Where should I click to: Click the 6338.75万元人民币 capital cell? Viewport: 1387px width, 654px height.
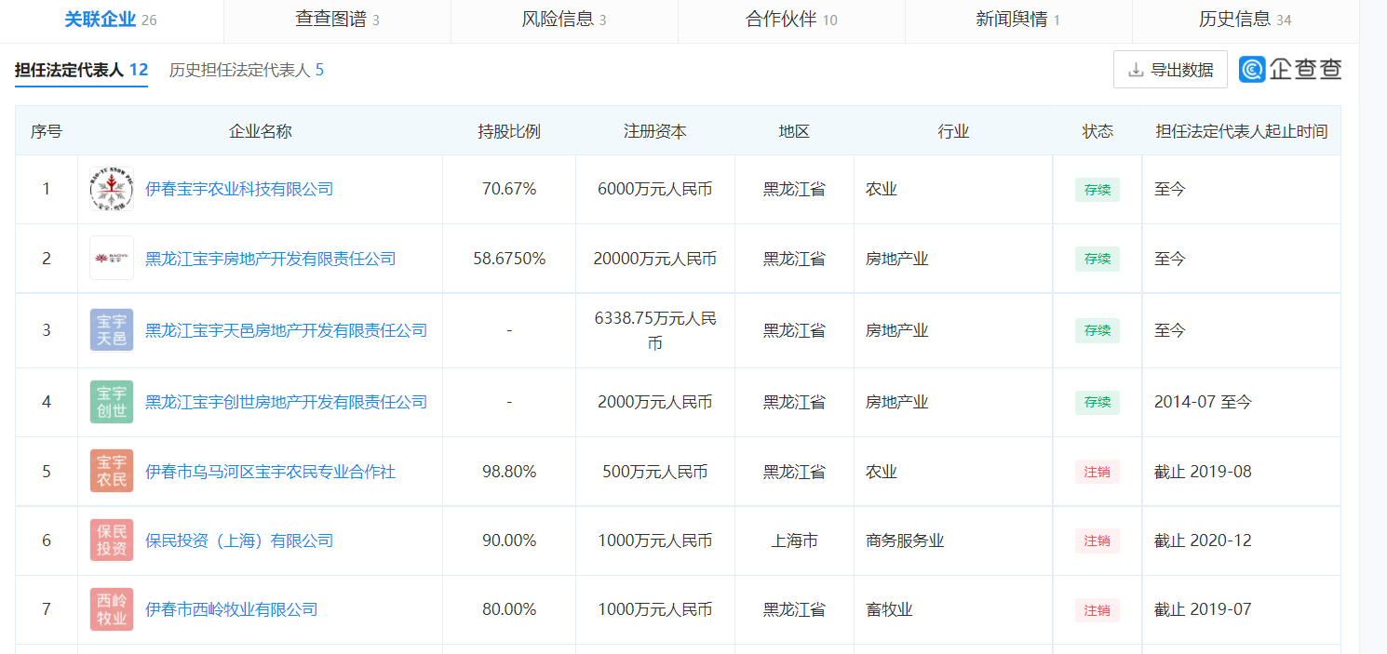click(x=655, y=330)
